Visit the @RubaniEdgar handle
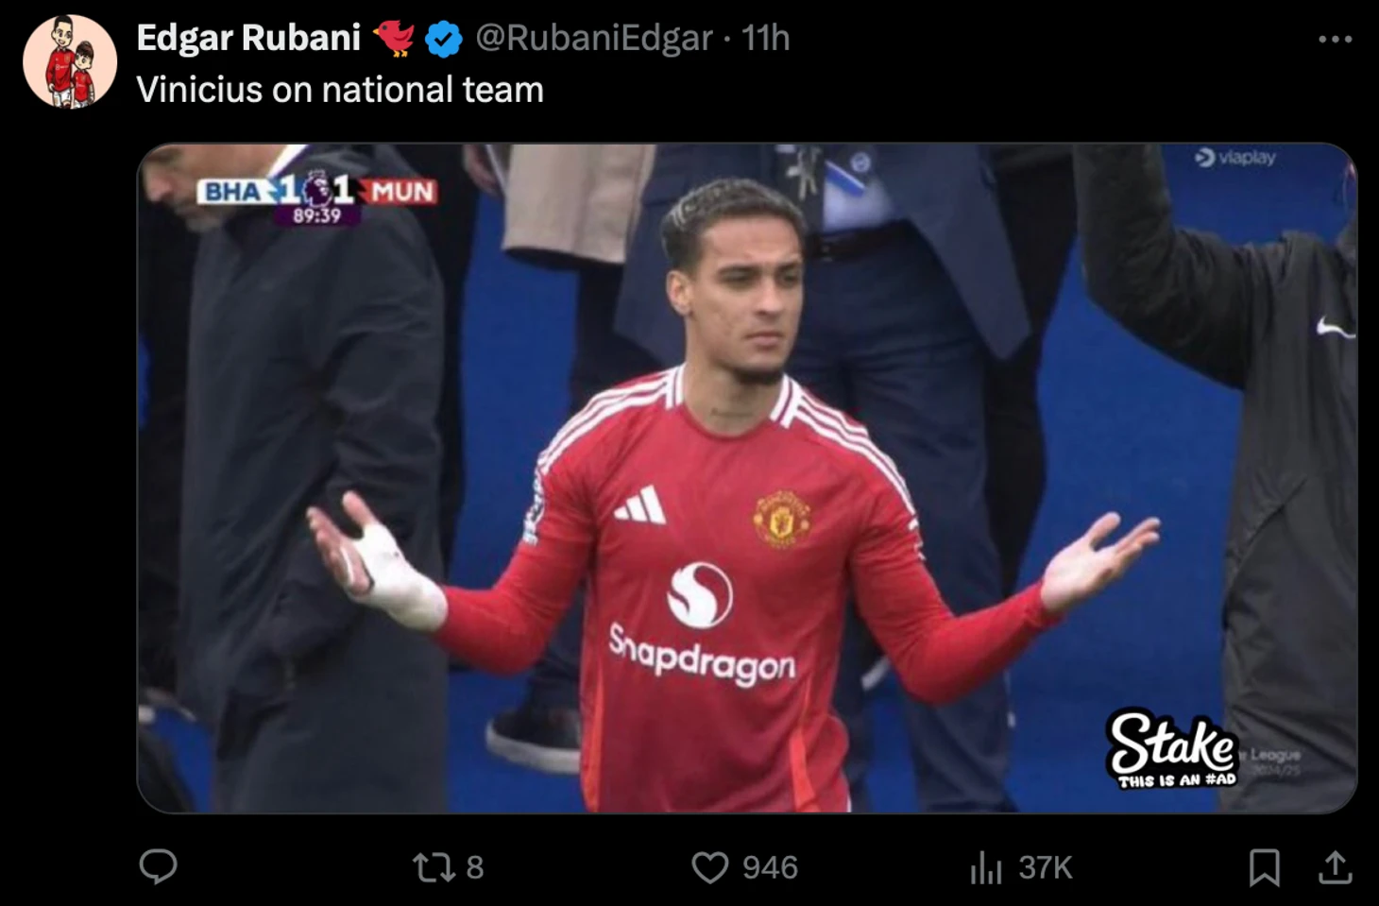1379x906 pixels. coord(593,38)
